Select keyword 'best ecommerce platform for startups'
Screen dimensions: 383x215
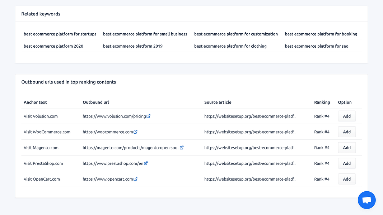click(x=60, y=34)
